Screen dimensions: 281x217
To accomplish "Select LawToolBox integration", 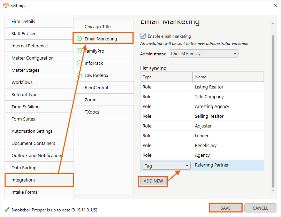I will 104,75.
